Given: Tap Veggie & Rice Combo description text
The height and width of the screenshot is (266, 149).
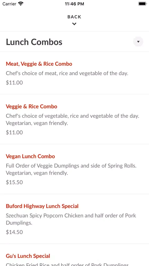Looking at the screenshot, I should pos(73,120).
